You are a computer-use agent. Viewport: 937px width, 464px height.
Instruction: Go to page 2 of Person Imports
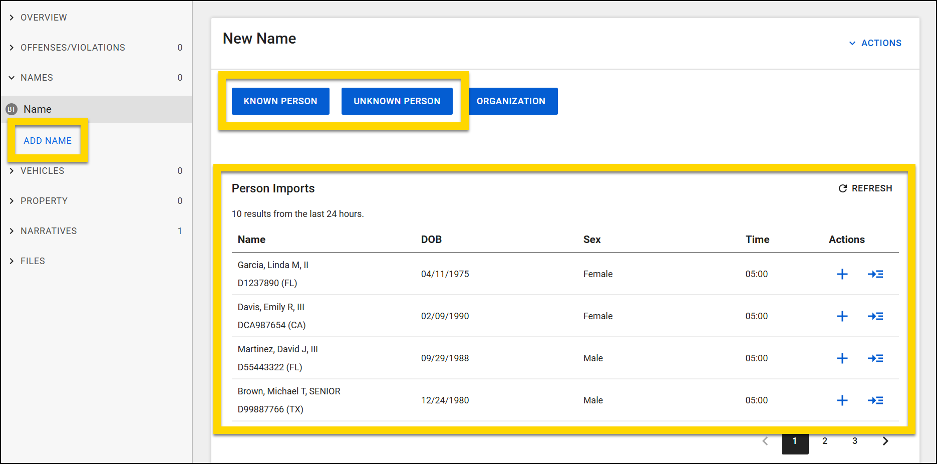[x=825, y=441]
